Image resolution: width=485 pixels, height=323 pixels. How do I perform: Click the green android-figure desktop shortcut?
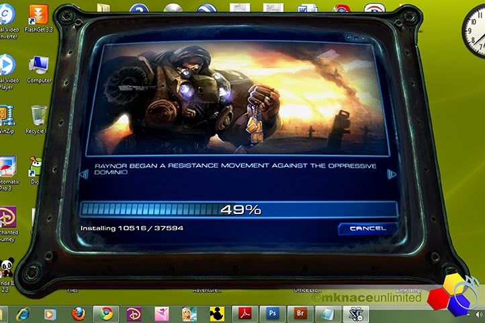pos(36,170)
